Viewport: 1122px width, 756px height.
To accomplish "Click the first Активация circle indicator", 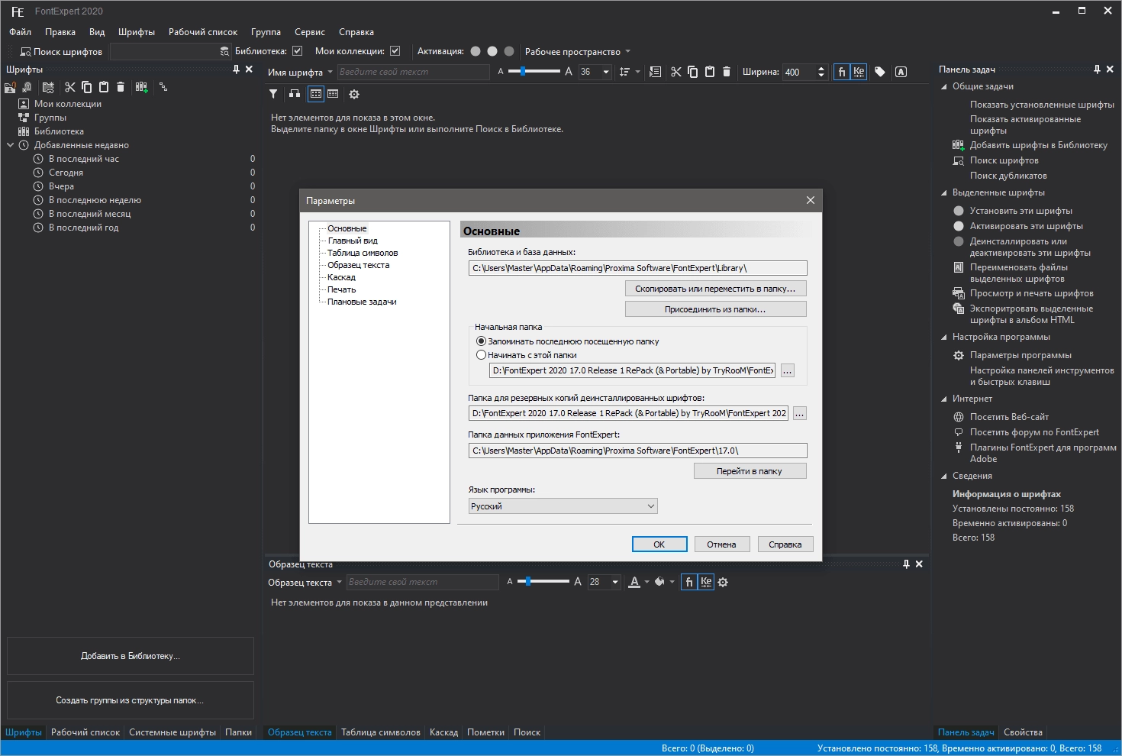I will (476, 51).
